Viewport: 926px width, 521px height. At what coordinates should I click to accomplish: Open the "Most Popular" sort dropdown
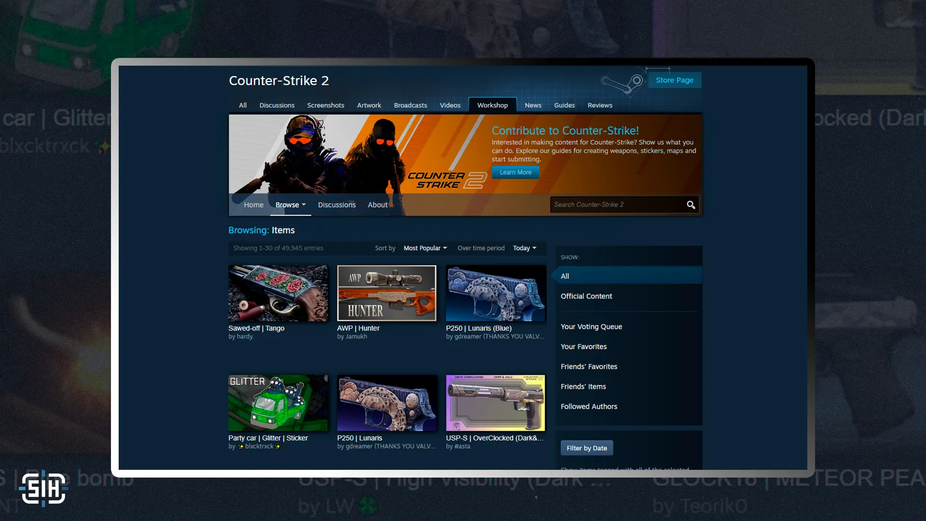424,248
